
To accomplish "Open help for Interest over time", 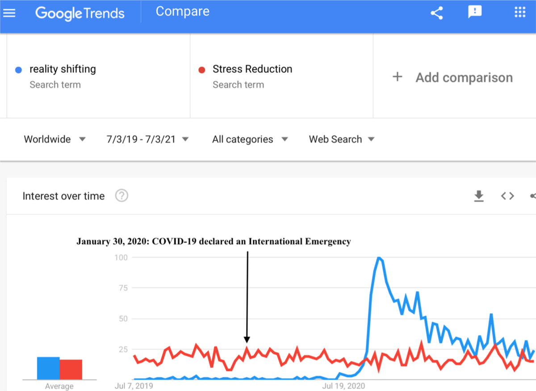I will pos(121,196).
